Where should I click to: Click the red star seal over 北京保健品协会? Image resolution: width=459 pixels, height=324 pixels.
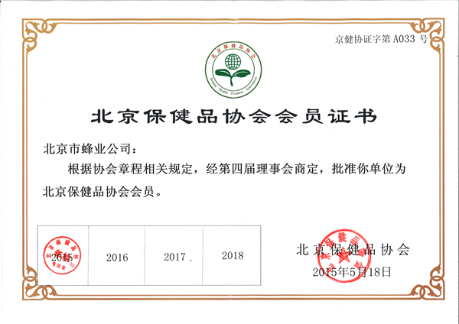344,255
